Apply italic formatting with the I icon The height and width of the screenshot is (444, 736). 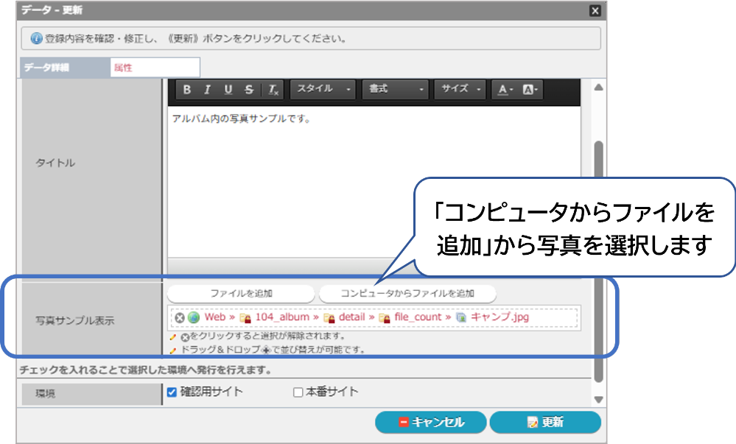pyautogui.click(x=208, y=90)
